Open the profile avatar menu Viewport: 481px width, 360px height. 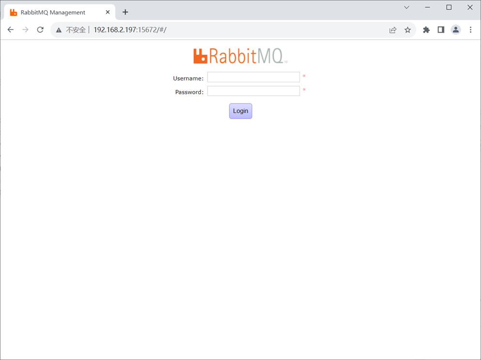456,30
